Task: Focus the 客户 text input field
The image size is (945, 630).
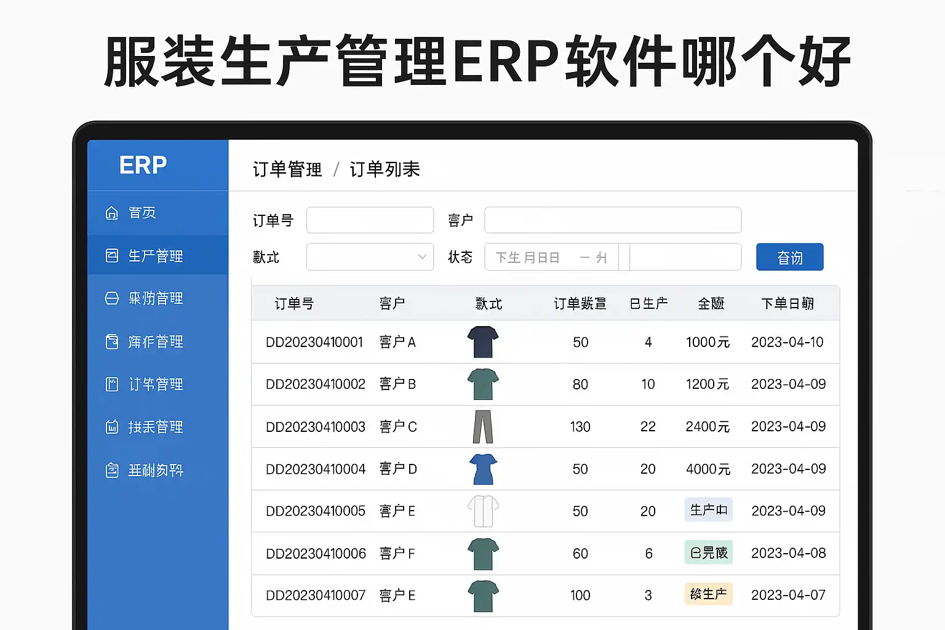Action: pyautogui.click(x=612, y=220)
